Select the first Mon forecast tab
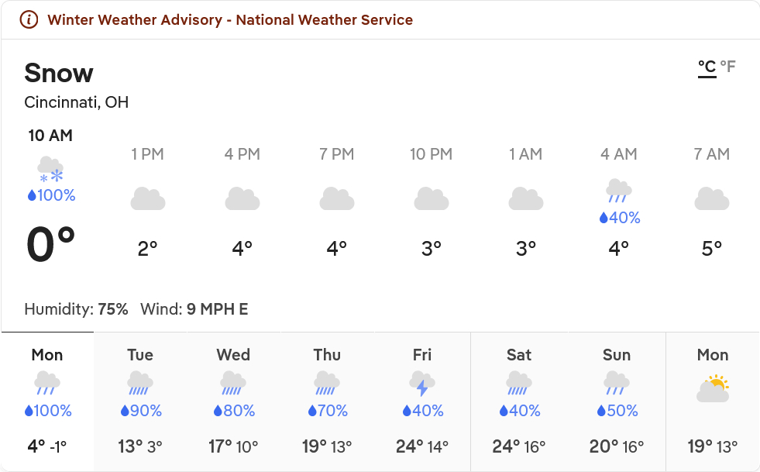Viewport: 760px width, 472px height. (47, 401)
